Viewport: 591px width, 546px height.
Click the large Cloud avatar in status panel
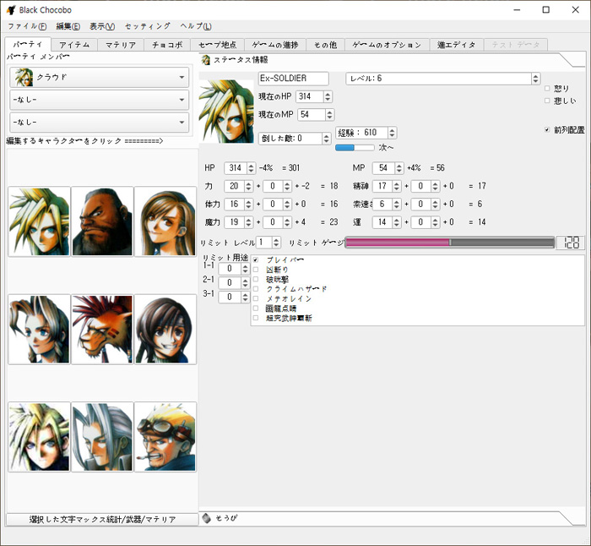(226, 111)
